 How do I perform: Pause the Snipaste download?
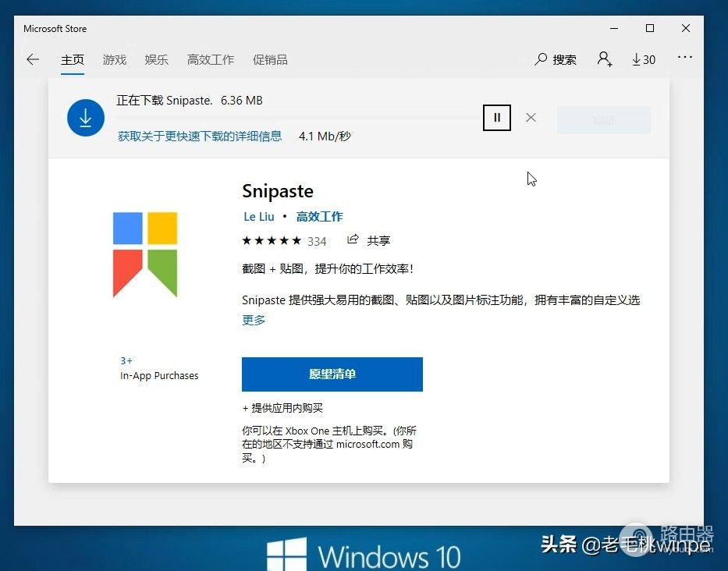pos(497,118)
